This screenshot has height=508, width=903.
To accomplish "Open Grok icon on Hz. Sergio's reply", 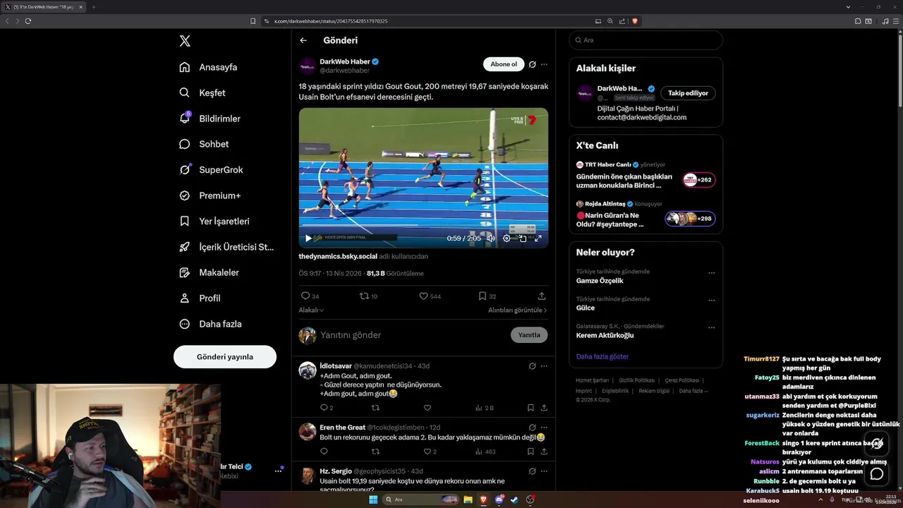I will [x=533, y=471].
